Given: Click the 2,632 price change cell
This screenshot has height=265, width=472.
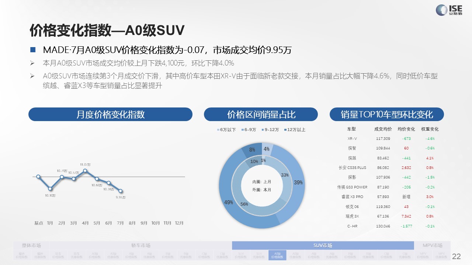Looking at the screenshot, I should click(x=406, y=168).
